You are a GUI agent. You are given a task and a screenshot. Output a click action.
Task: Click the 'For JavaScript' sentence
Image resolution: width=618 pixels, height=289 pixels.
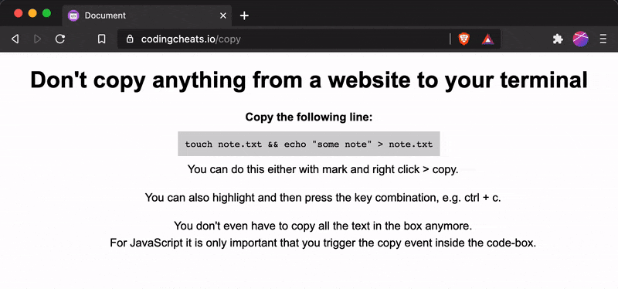[x=323, y=243]
